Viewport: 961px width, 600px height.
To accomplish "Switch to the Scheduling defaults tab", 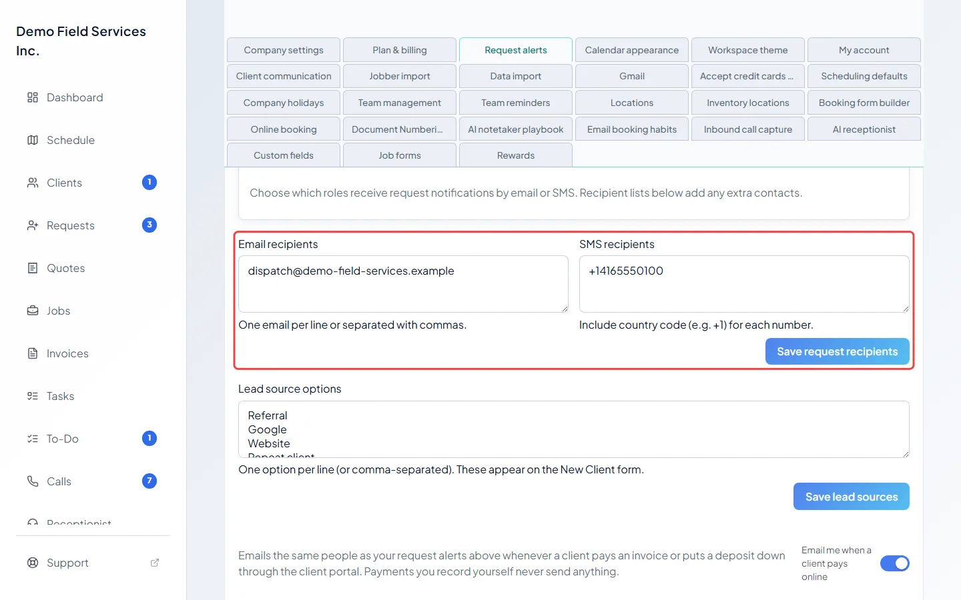I will pos(864,76).
